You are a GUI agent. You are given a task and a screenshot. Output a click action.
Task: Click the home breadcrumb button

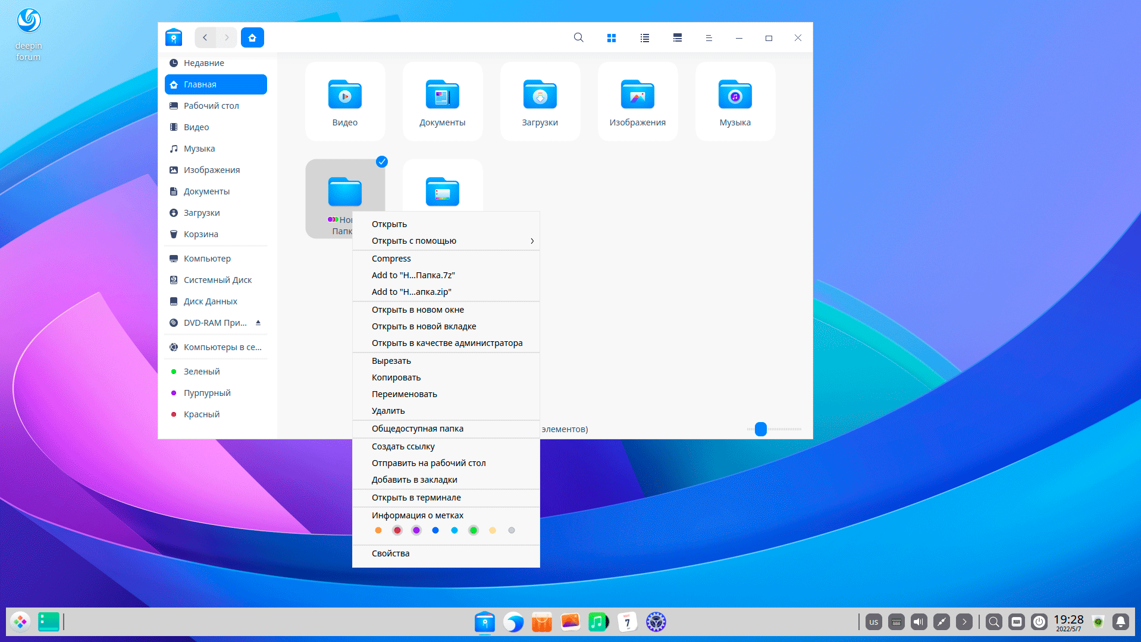pyautogui.click(x=252, y=37)
